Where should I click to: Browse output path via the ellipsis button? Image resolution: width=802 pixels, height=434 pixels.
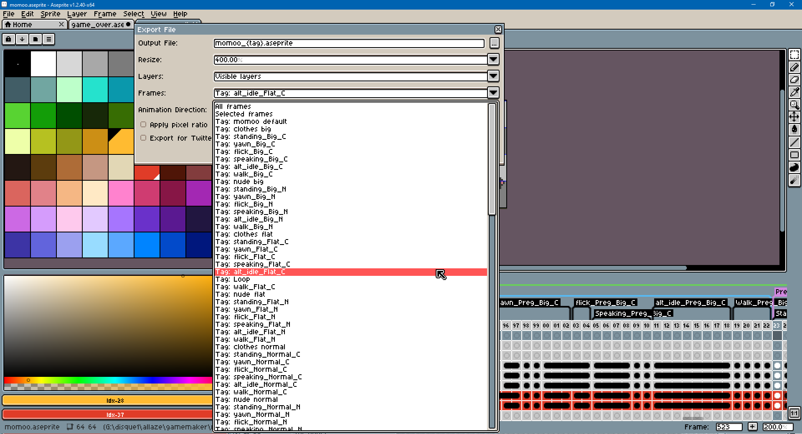[x=494, y=43]
